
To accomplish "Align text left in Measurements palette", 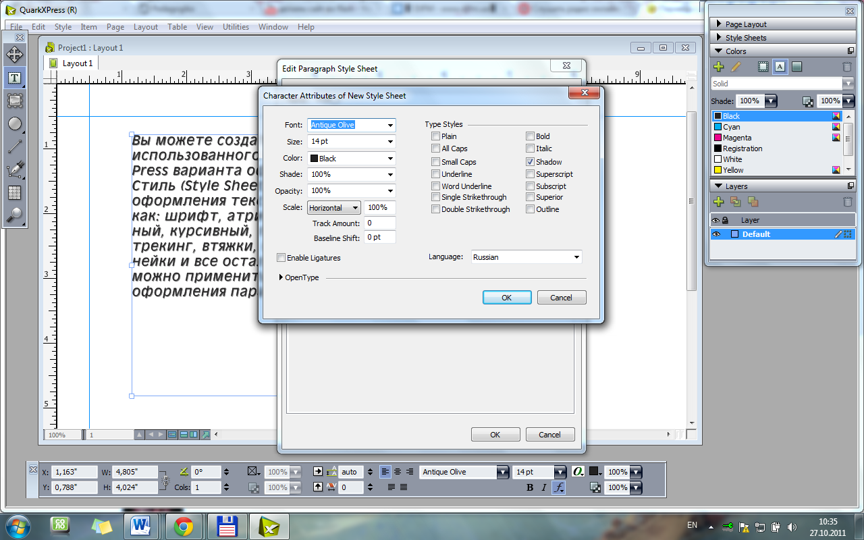I will click(385, 472).
